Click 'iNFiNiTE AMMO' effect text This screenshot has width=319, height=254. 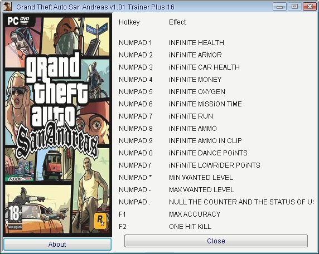click(193, 129)
